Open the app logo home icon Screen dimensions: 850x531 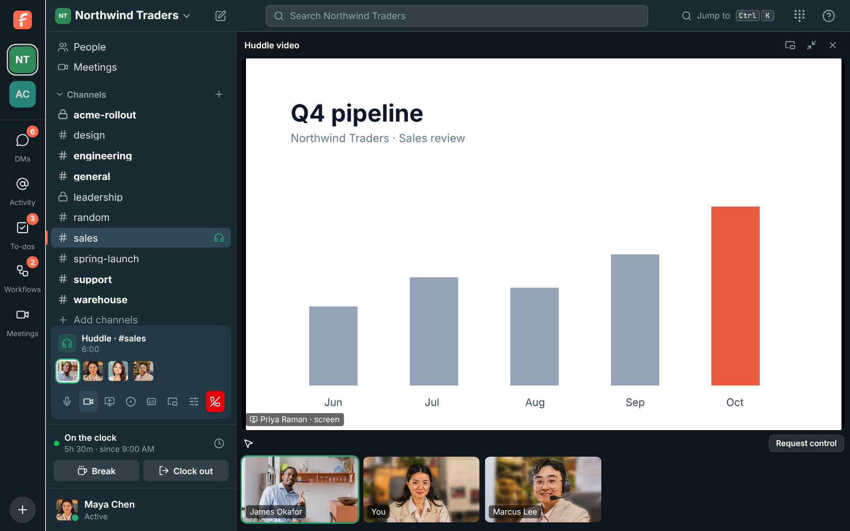(22, 20)
